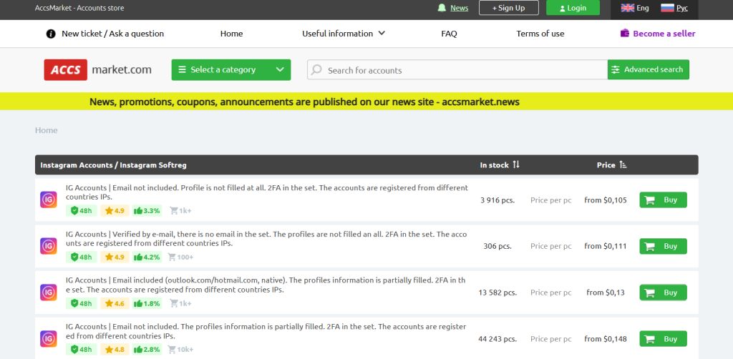The height and width of the screenshot is (359, 733).
Task: Click 1.8% thumbs-up badge
Action: 147,303
